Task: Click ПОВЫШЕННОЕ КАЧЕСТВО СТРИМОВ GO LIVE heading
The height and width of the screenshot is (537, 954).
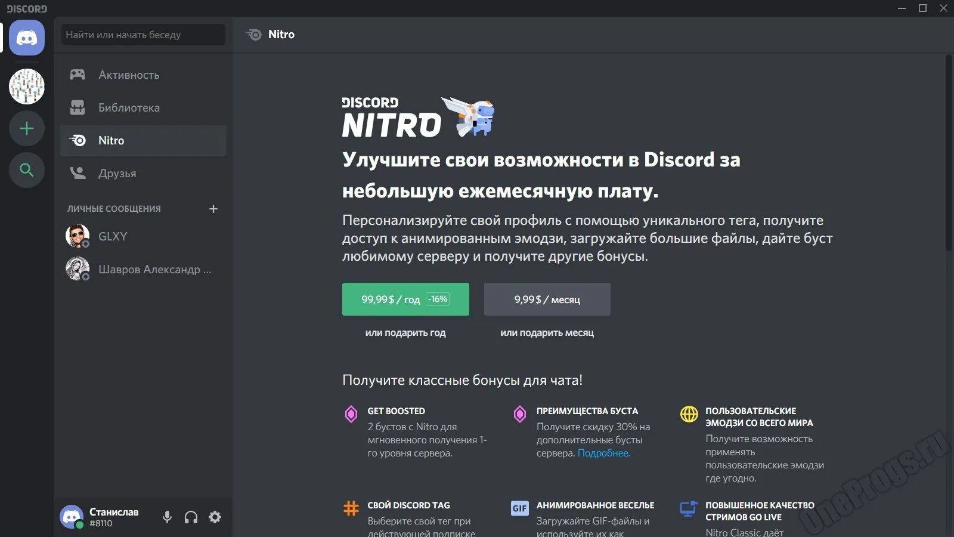Action: [760, 511]
